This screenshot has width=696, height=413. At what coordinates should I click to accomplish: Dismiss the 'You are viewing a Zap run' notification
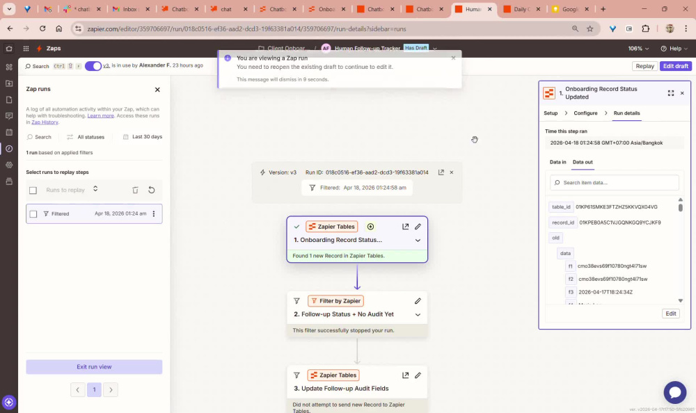tap(453, 58)
